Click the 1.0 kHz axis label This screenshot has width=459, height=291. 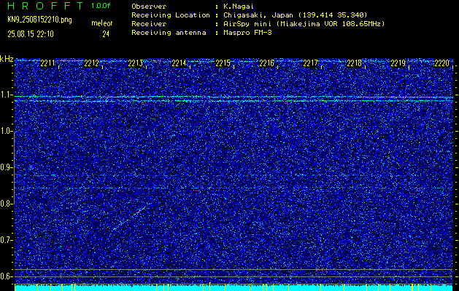pos(6,132)
